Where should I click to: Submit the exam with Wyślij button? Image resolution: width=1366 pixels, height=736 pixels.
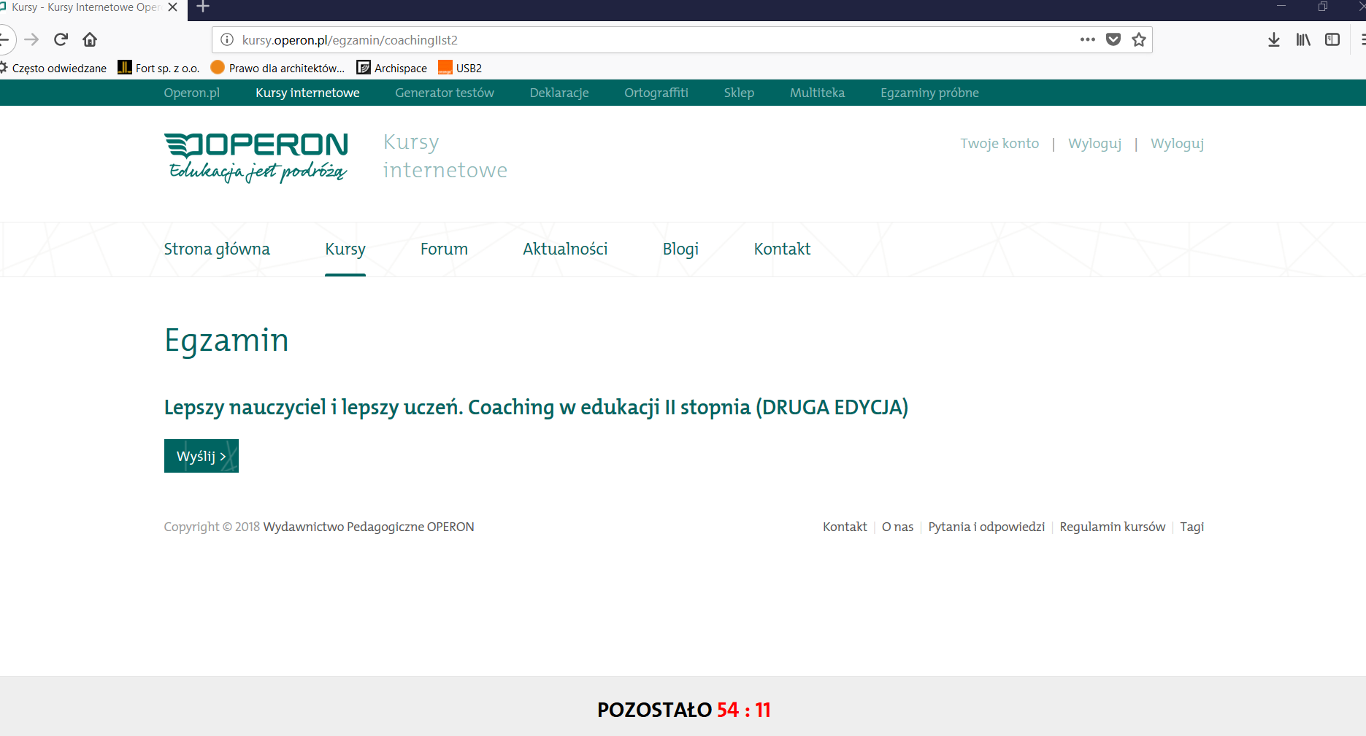click(x=202, y=456)
